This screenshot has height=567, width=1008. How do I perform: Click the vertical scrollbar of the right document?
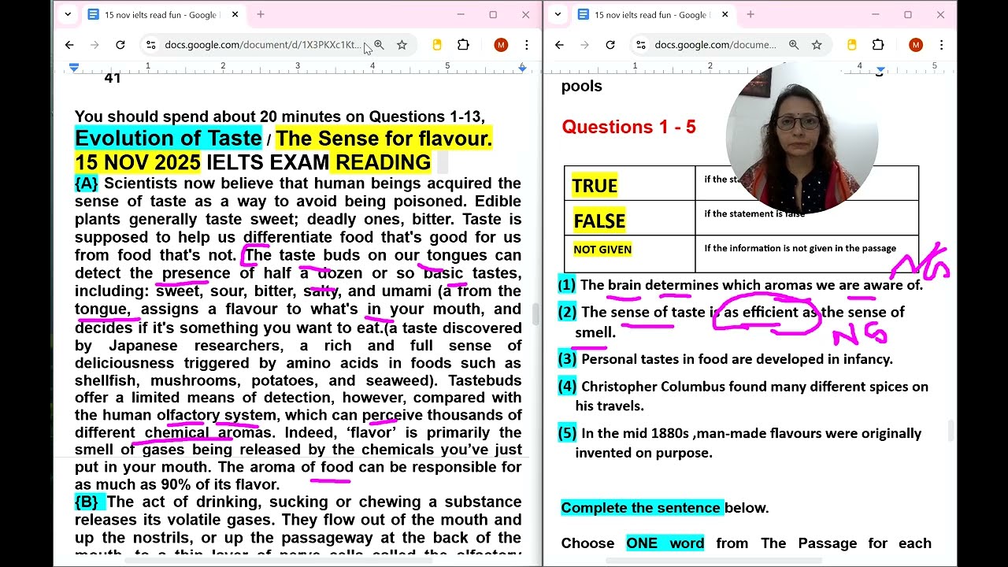[x=951, y=429]
